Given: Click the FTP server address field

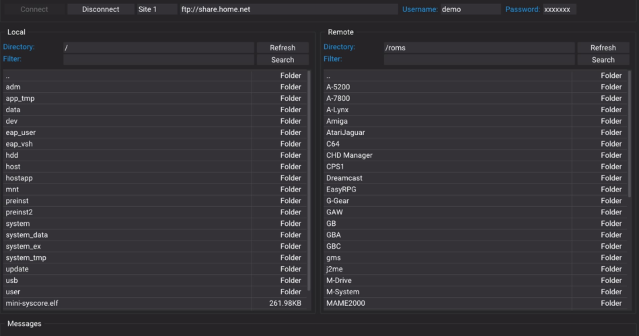Looking at the screenshot, I should click(288, 9).
